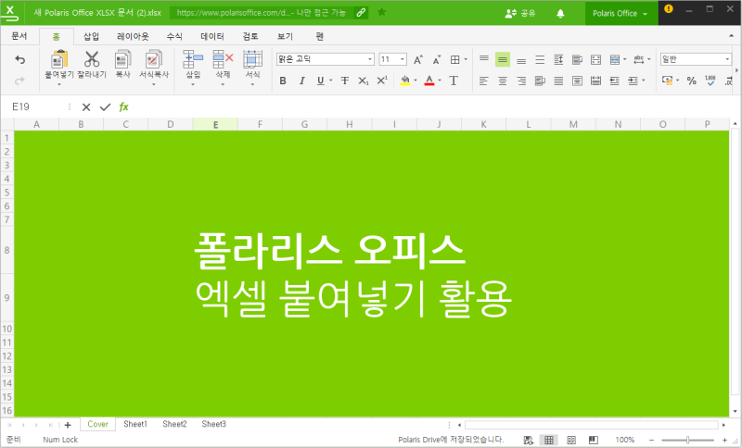Align text right horizontally
This screenshot has height=448, width=742.
[x=521, y=81]
